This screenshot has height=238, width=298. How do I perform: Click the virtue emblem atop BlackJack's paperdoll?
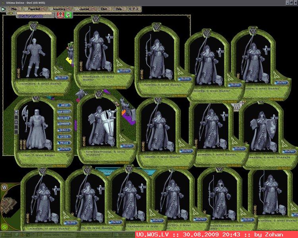(x=96, y=19)
